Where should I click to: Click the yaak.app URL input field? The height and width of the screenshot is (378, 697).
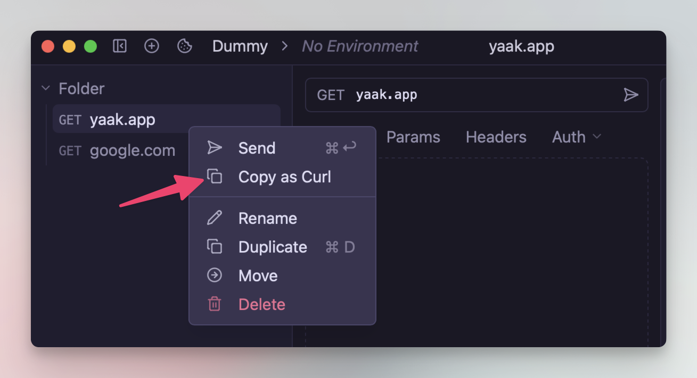479,95
